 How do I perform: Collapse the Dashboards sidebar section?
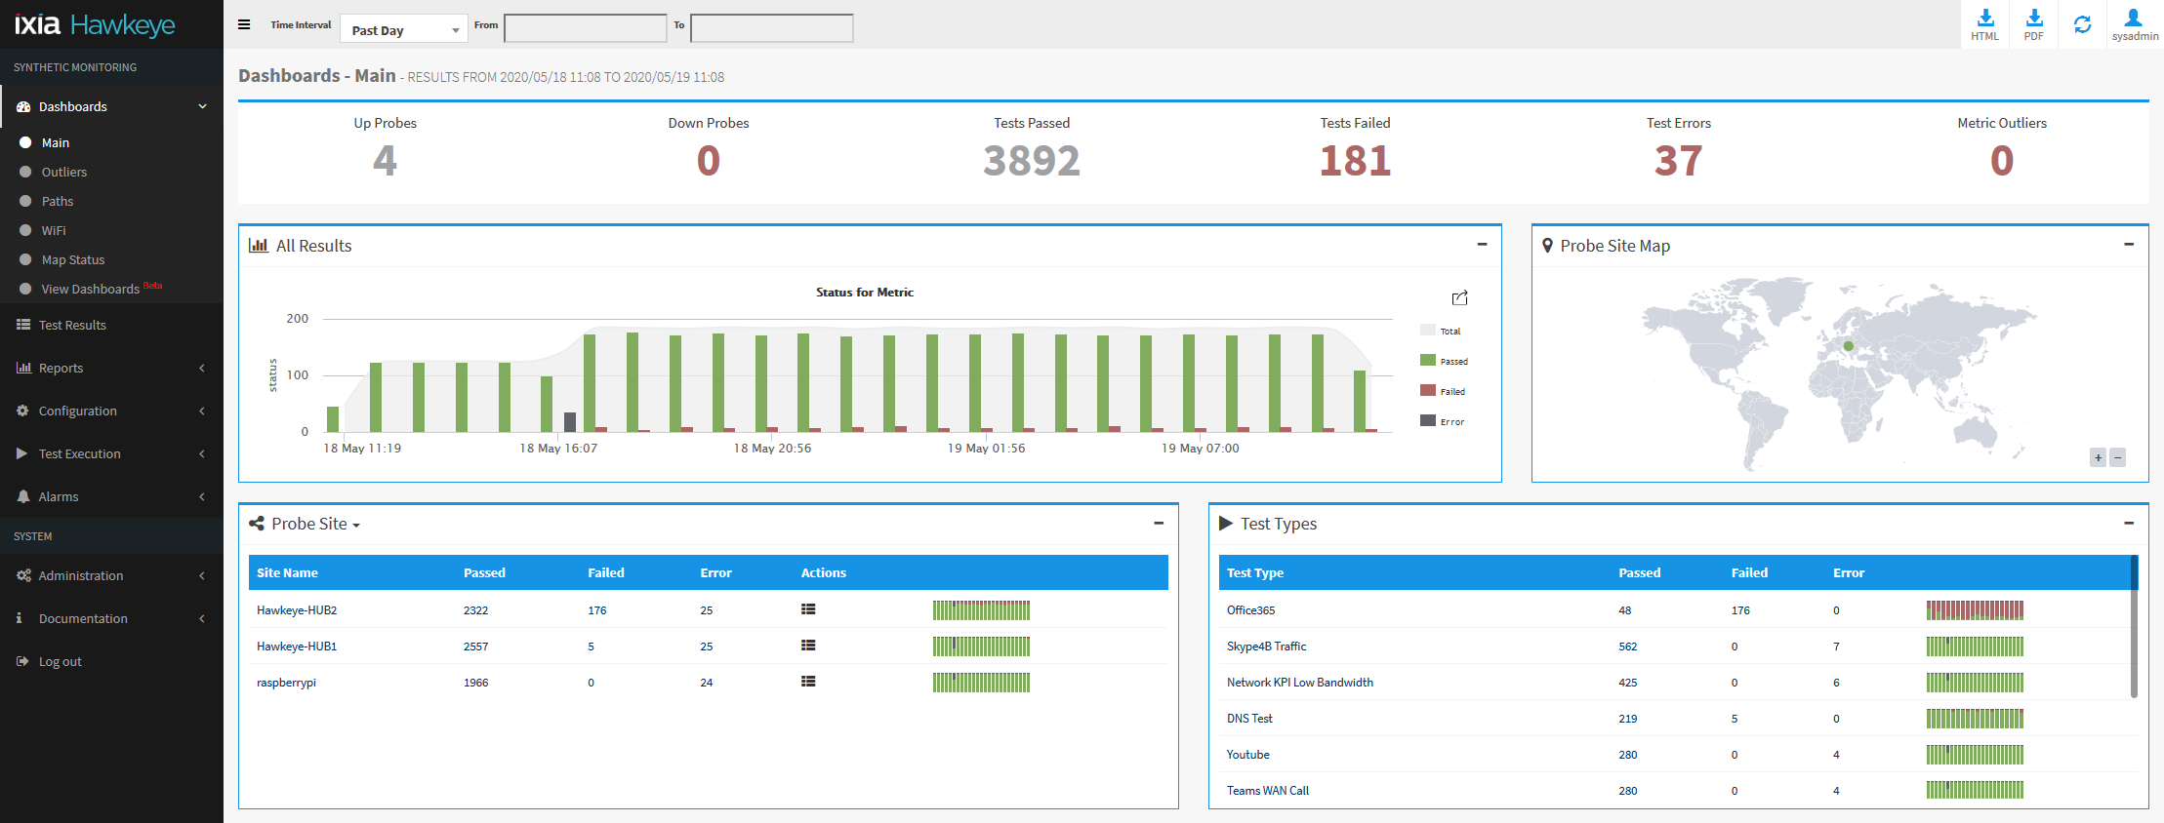(111, 106)
